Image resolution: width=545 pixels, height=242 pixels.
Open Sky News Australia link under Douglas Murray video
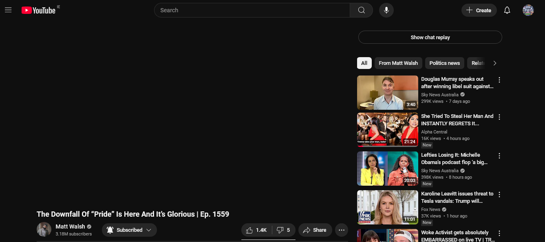(x=440, y=95)
